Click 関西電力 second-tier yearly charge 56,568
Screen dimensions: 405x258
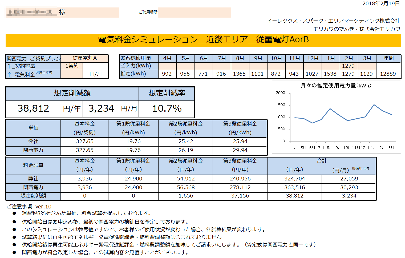[x=186, y=188]
